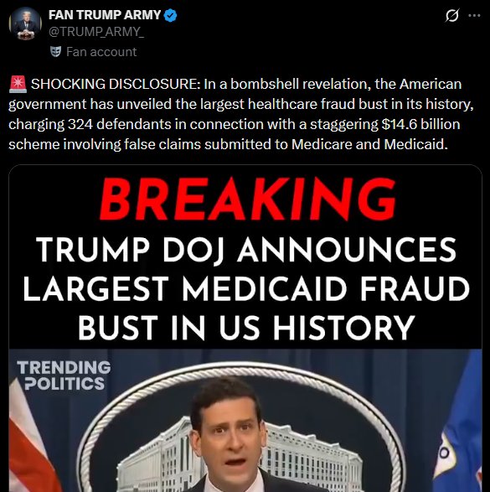Click the words Medicare and Medicaid
This screenshot has width=490, height=492.
(x=369, y=144)
